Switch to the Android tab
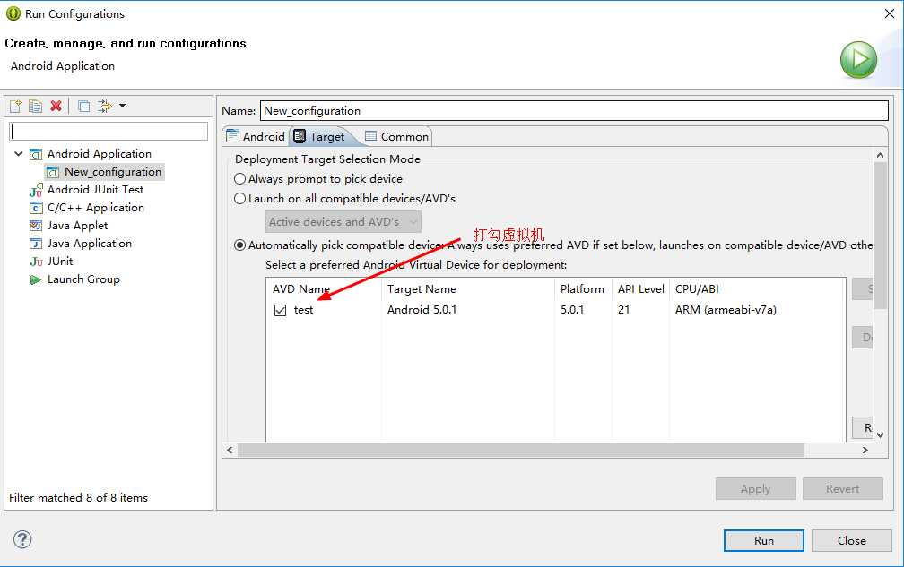The width and height of the screenshot is (904, 567). click(256, 137)
